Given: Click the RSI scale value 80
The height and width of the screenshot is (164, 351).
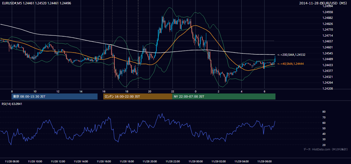Looking at the screenshot, I should coord(324,112).
